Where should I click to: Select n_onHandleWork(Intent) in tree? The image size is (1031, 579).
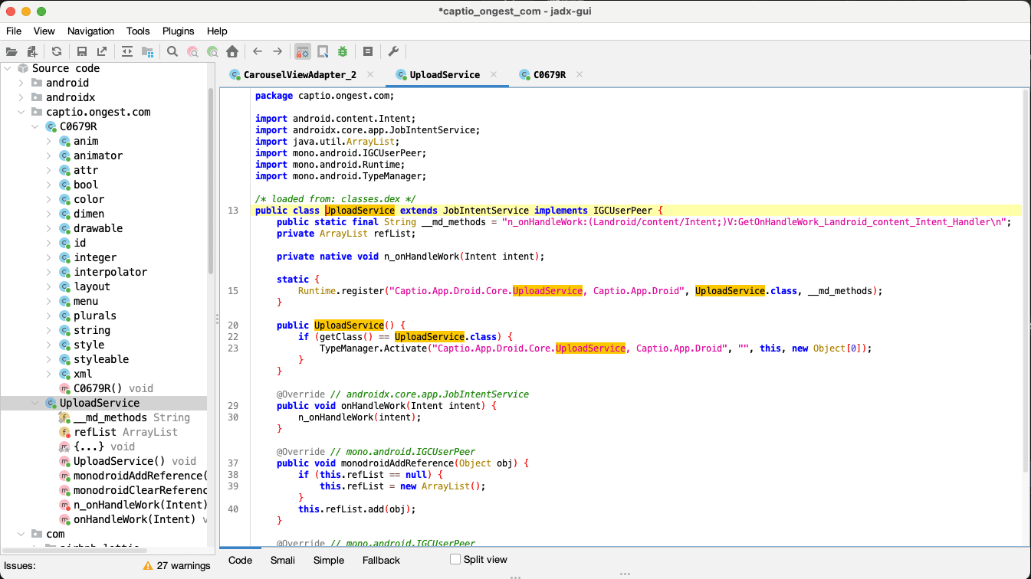click(140, 505)
